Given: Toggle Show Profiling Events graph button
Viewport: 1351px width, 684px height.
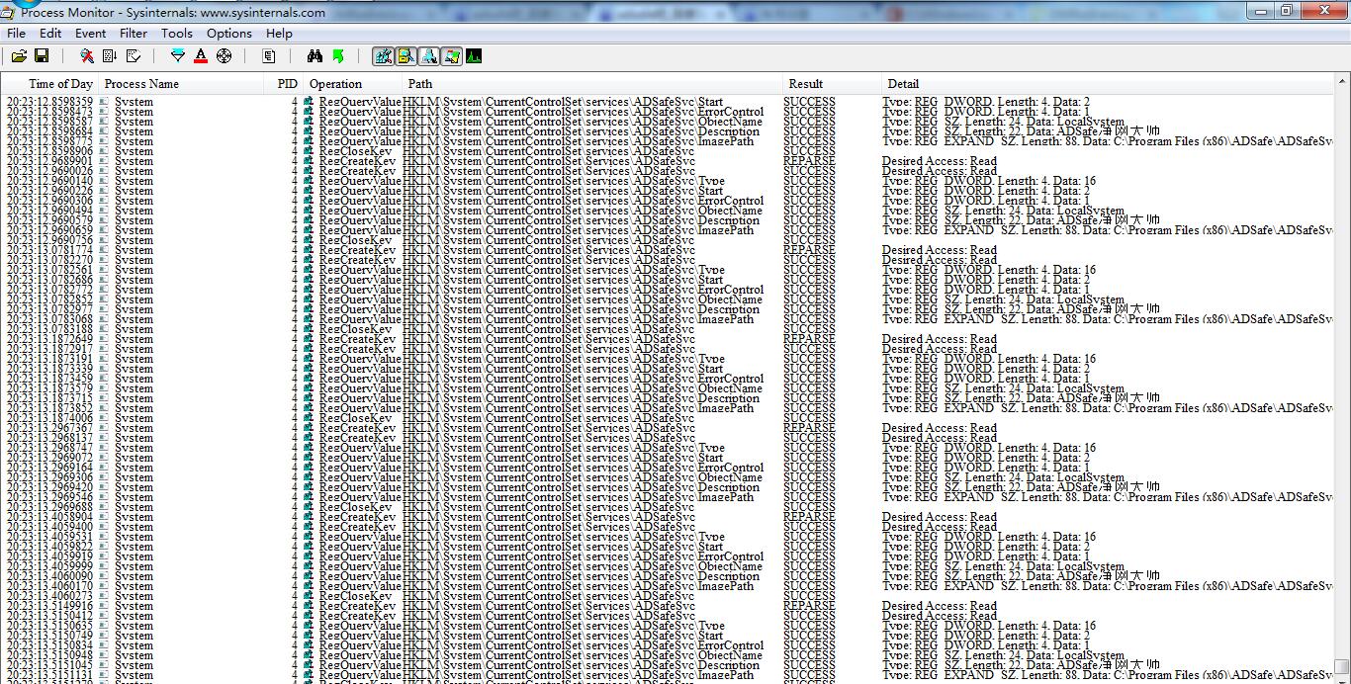Looking at the screenshot, I should point(474,56).
